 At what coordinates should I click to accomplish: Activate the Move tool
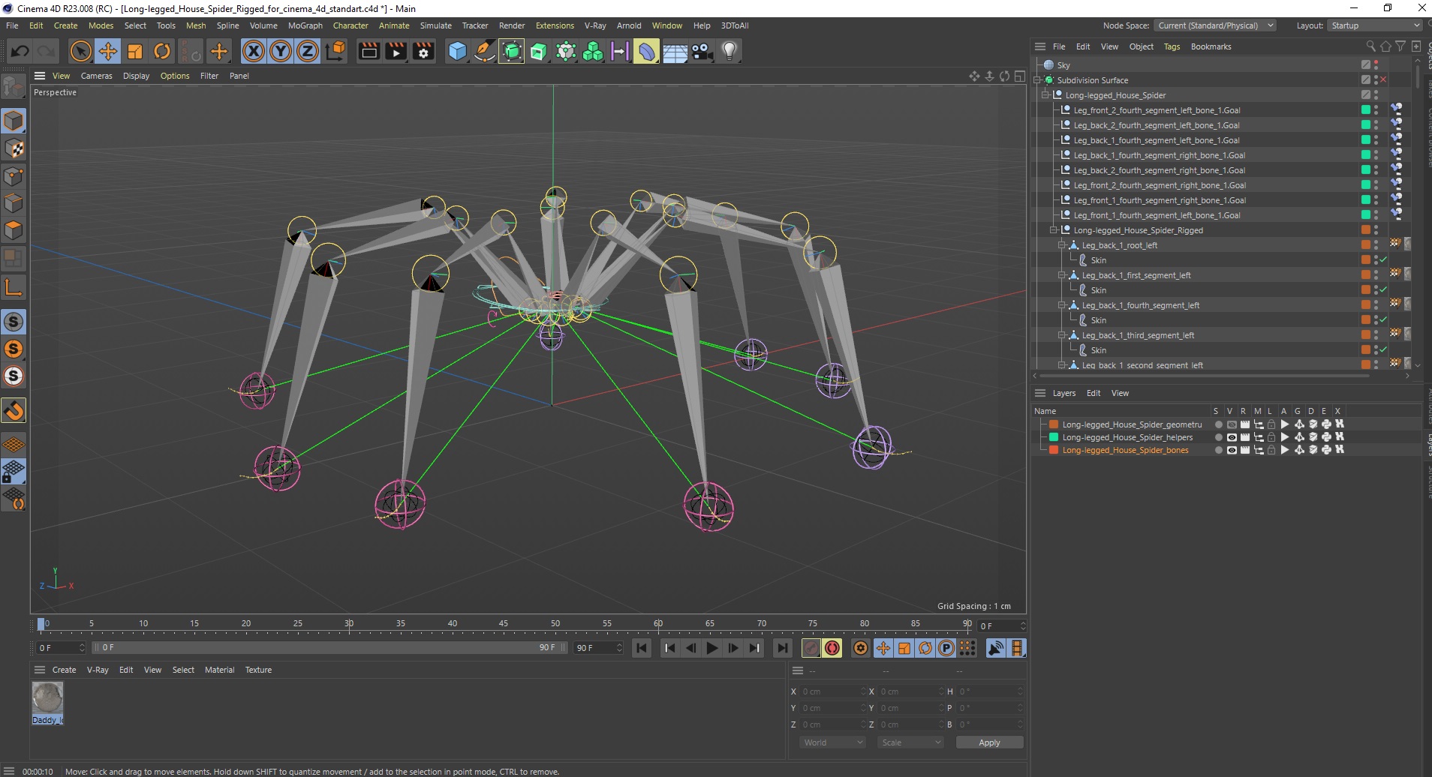tap(108, 51)
